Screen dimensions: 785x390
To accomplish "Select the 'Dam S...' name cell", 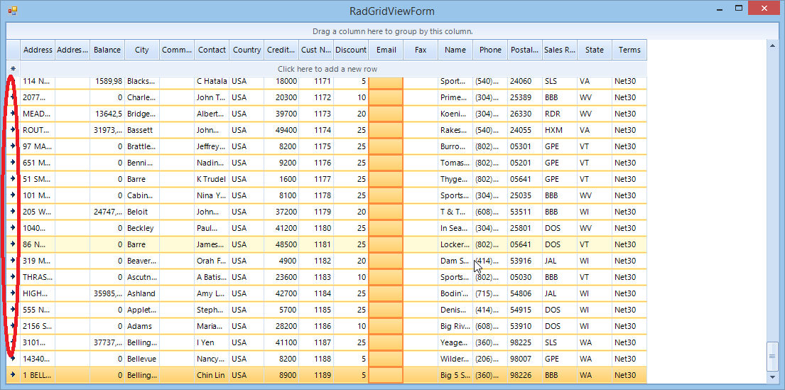I will (455, 261).
